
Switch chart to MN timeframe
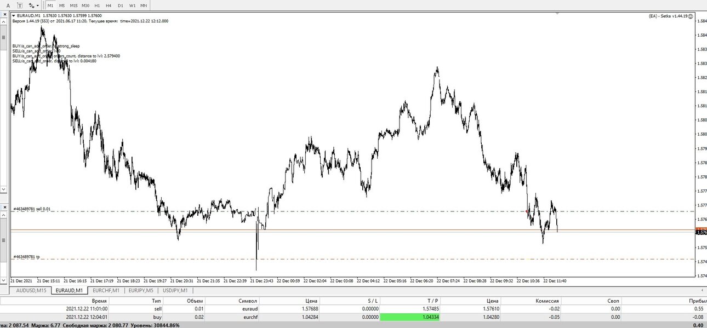pos(144,5)
